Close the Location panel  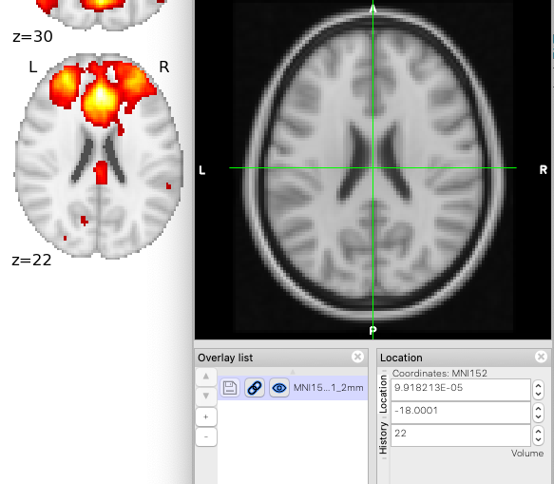point(541,357)
